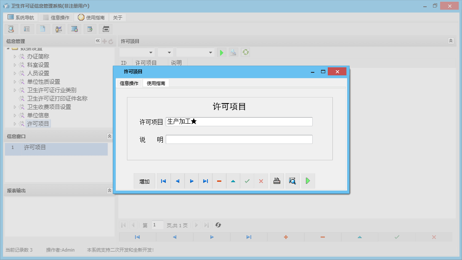The image size is (462, 260).
Task: Open the user presentation toolbar icon
Action: point(58,29)
